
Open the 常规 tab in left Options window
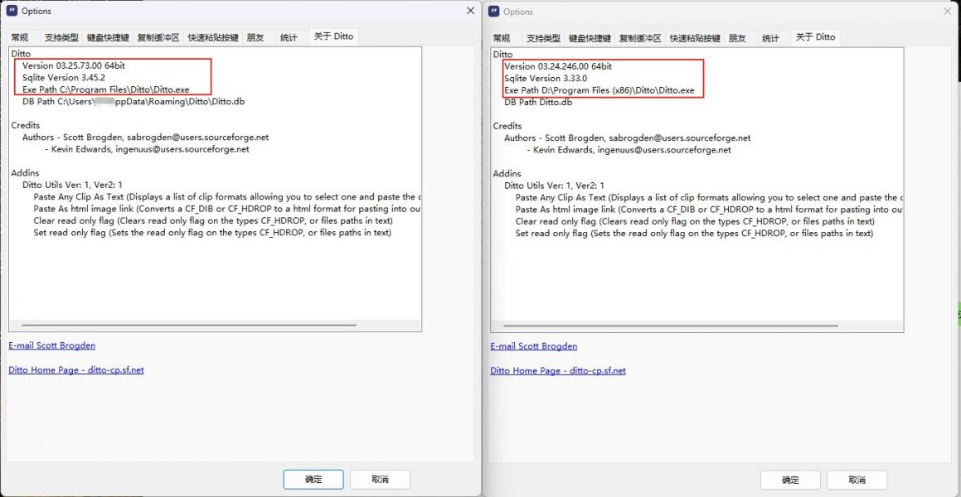pos(20,38)
